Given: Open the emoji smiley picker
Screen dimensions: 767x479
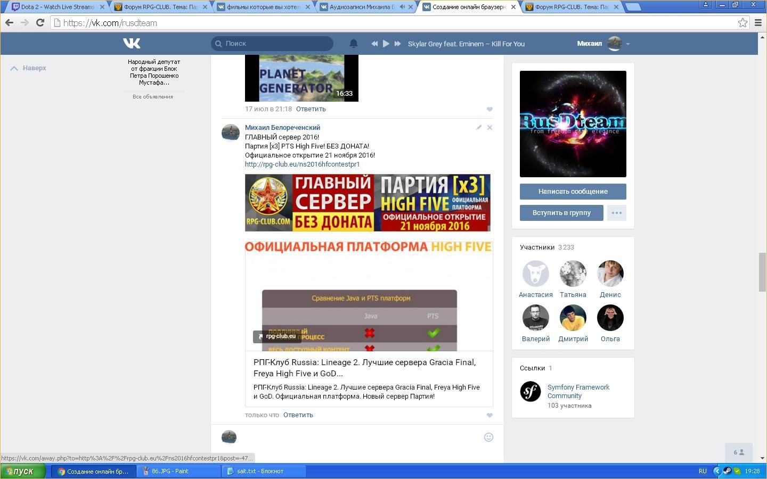Looking at the screenshot, I should click(x=488, y=437).
